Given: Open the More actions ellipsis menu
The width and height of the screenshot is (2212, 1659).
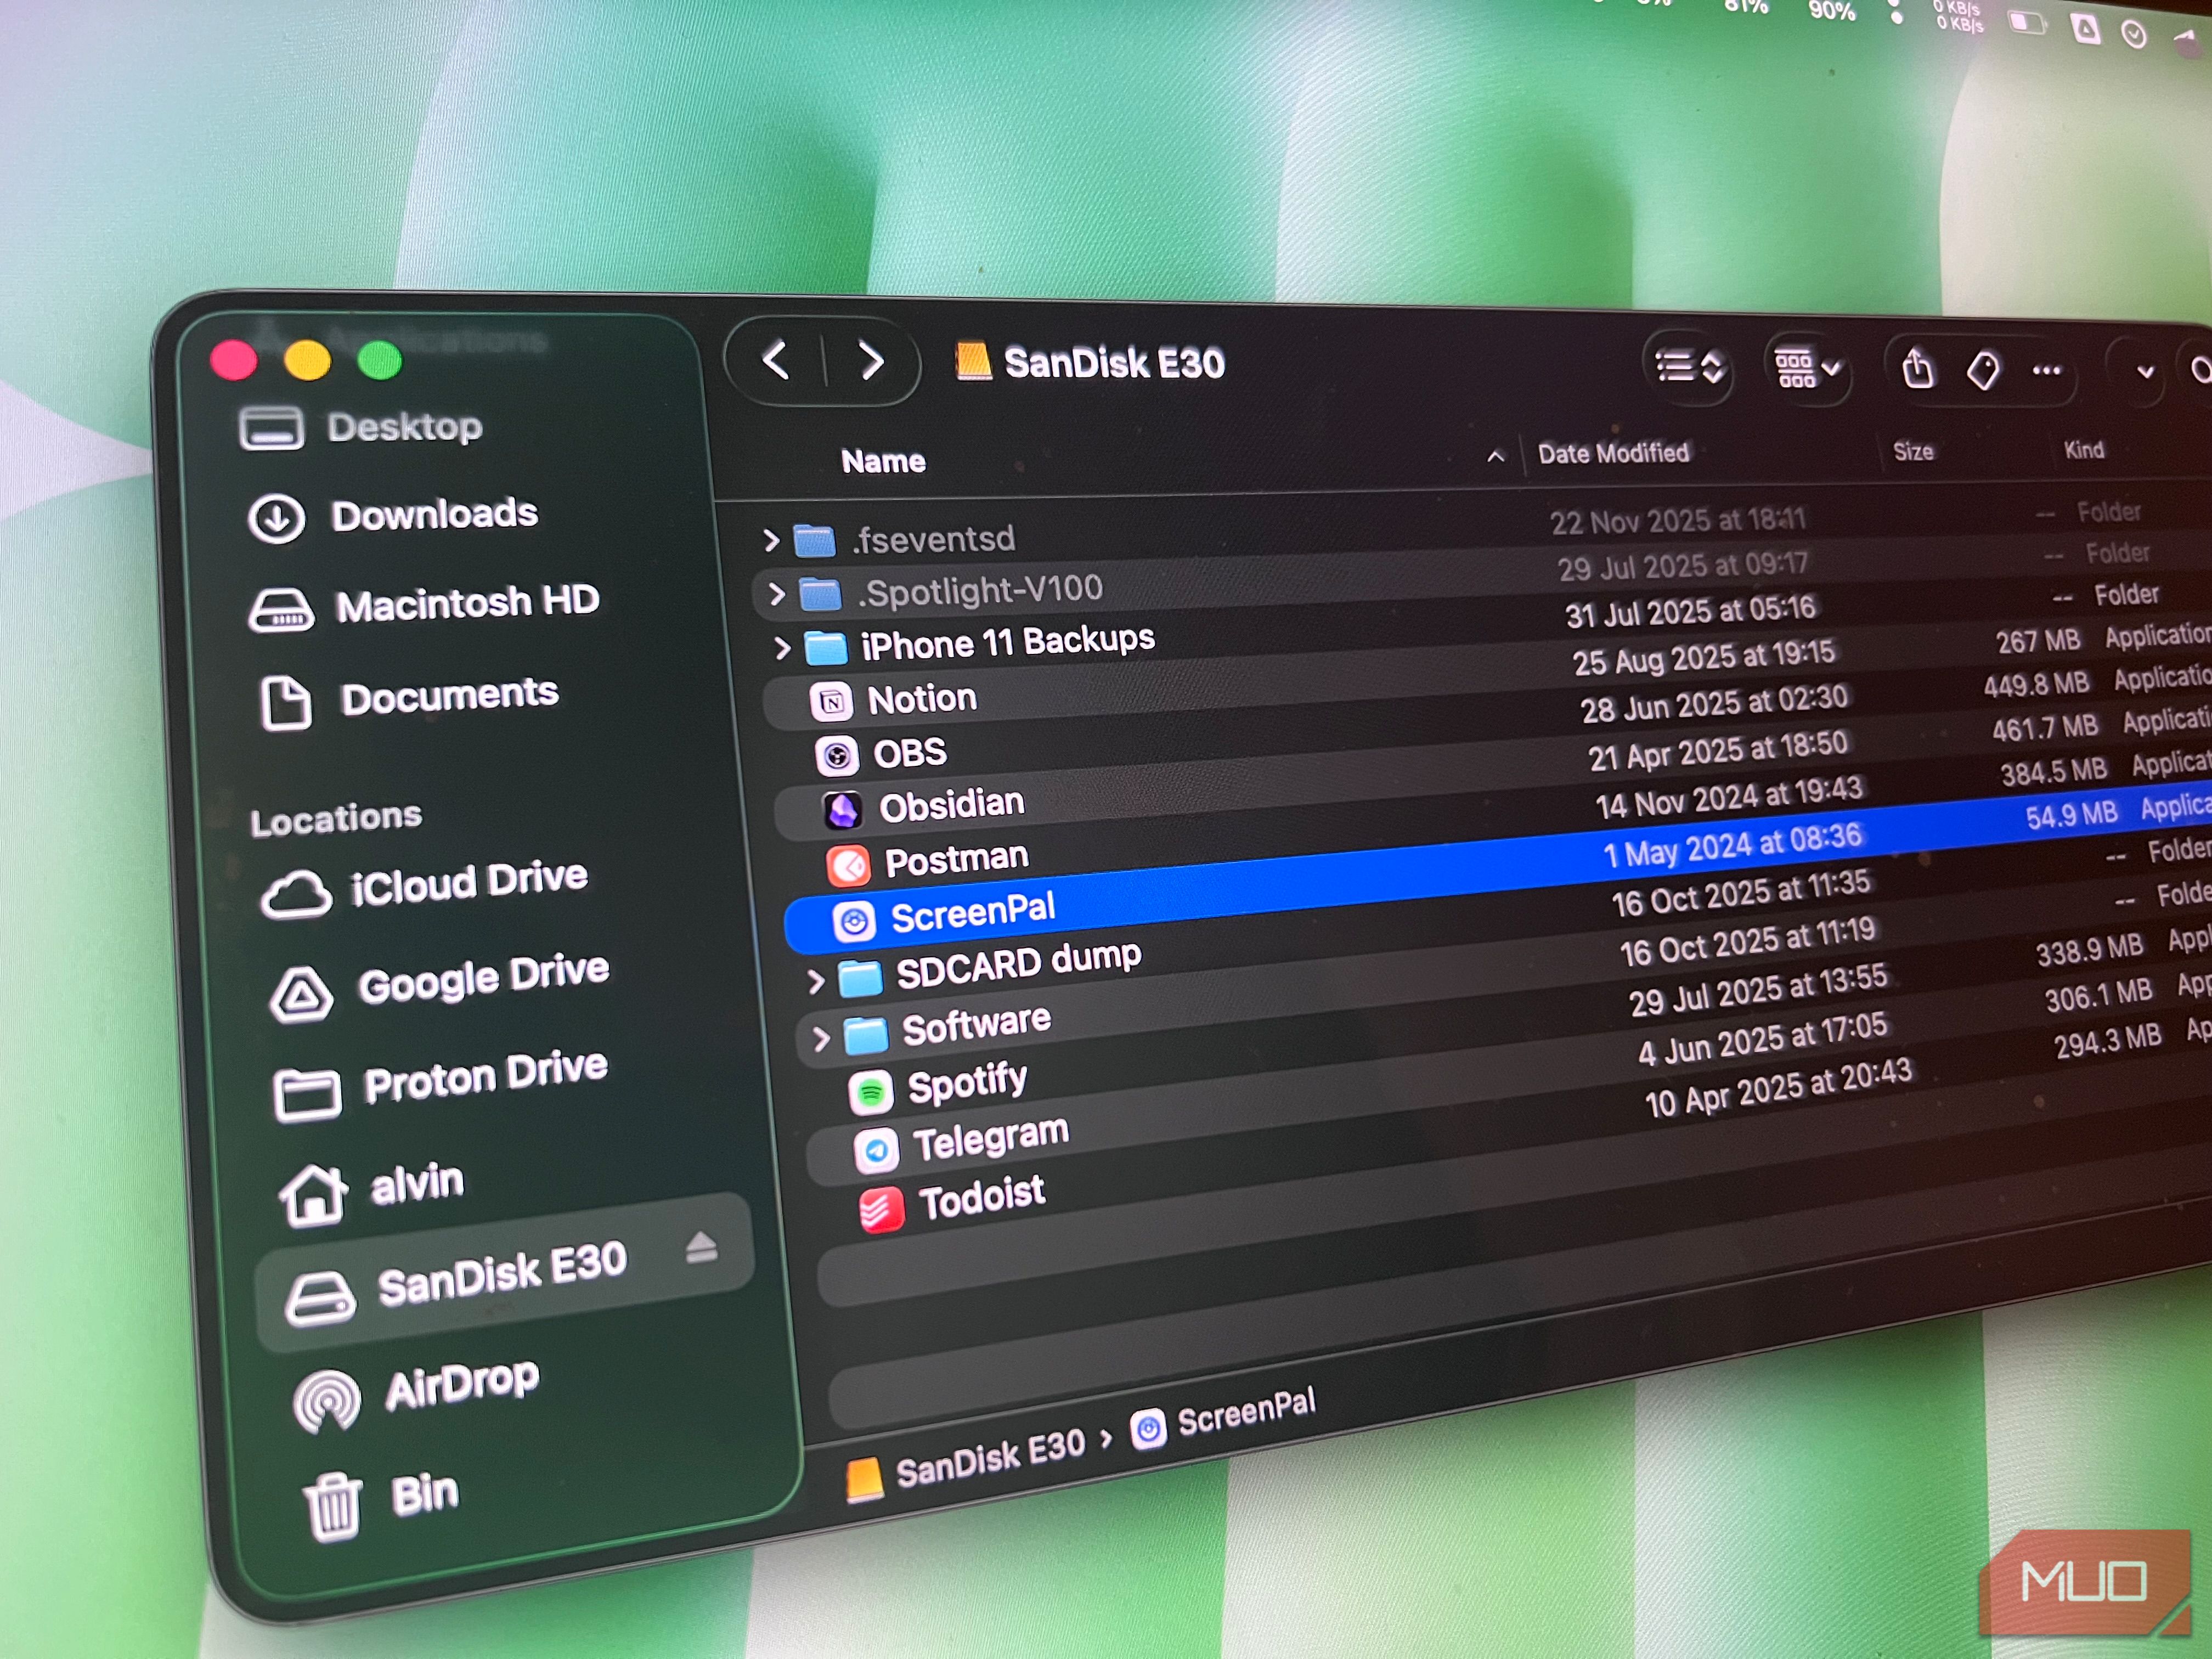Looking at the screenshot, I should (2046, 370).
